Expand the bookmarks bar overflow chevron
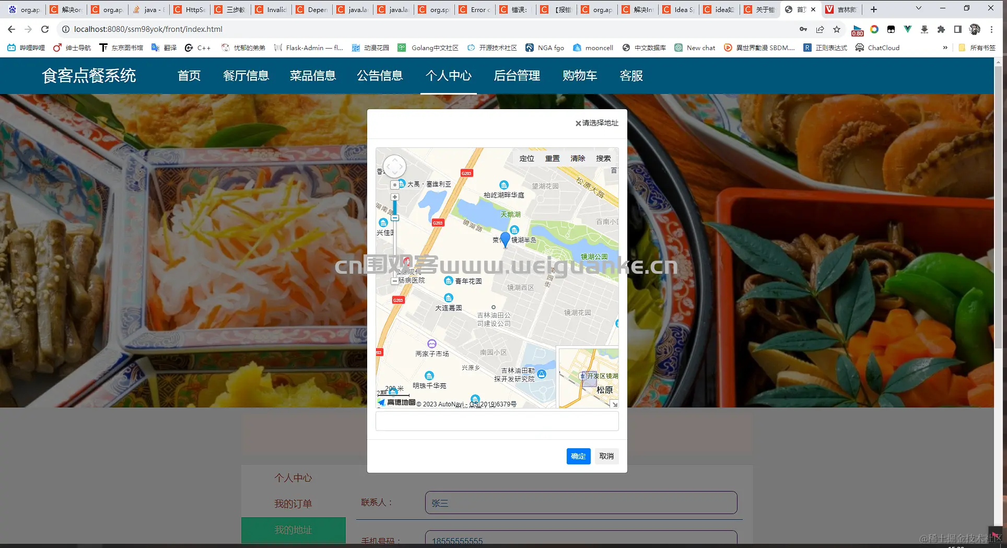Screen dimensions: 1007x548 click(945, 48)
